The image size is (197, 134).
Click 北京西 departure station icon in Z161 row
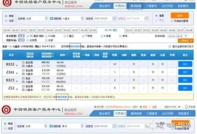tap(23, 70)
